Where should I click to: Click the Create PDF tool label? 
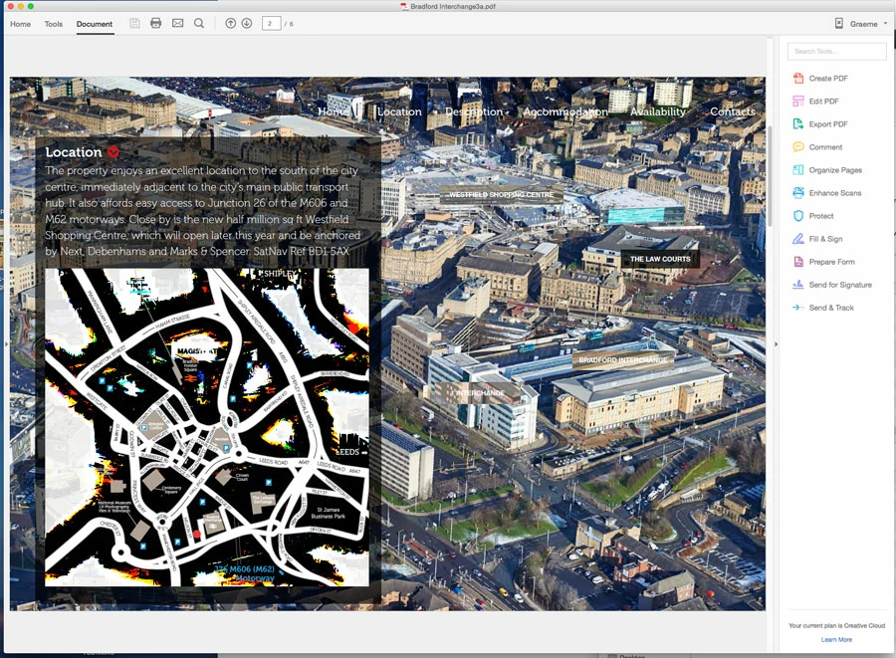tap(828, 79)
